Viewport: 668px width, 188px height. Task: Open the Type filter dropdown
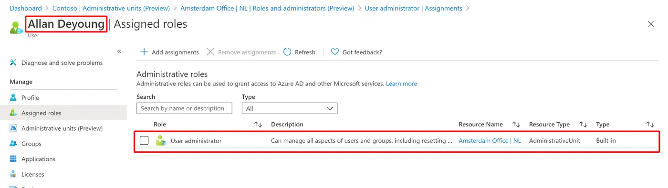[x=290, y=108]
